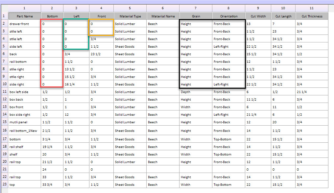Click the Grain column header
The width and height of the screenshot is (334, 193).
(196, 16)
